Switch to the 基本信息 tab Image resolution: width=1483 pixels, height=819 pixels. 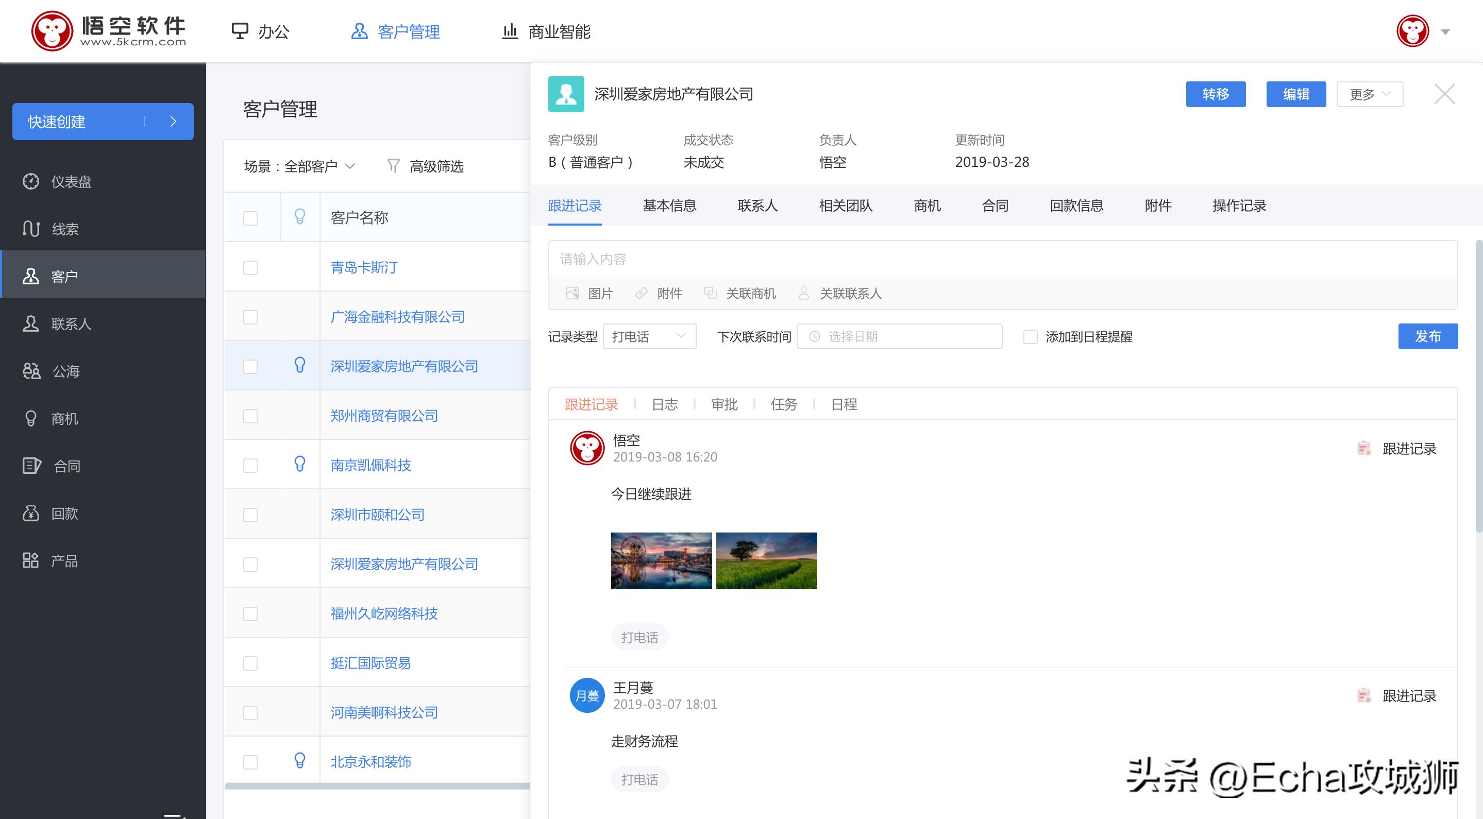click(x=669, y=206)
